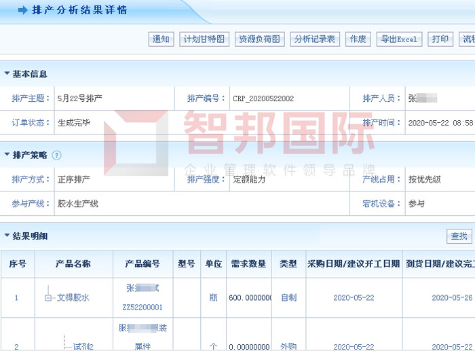Open the 资源负荷图 view
The width and height of the screenshot is (475, 351).
click(x=259, y=39)
